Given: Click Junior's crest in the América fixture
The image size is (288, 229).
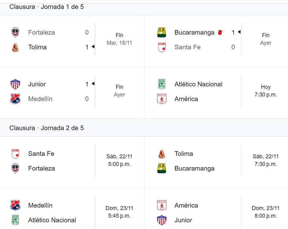Looking at the screenshot, I should (161, 220).
